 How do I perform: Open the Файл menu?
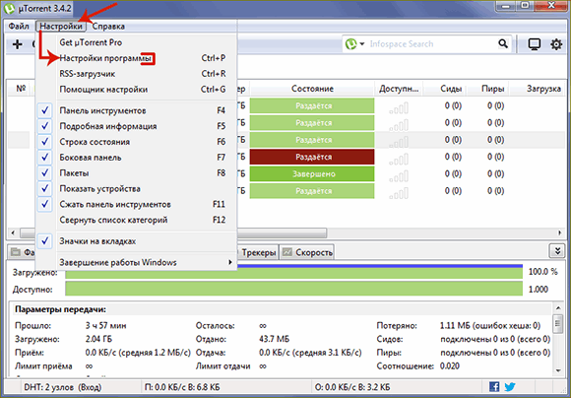coord(19,27)
